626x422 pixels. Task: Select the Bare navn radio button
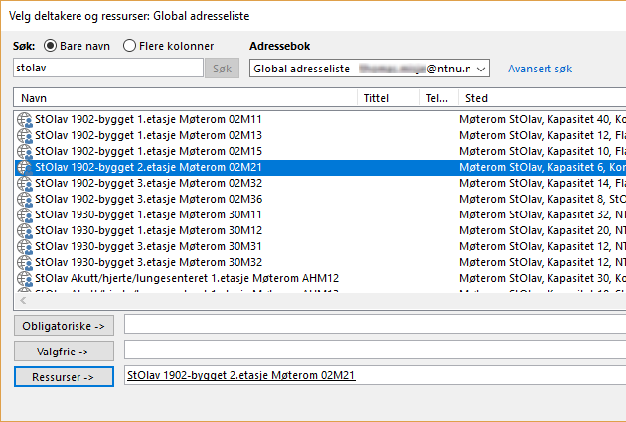pyautogui.click(x=50, y=46)
